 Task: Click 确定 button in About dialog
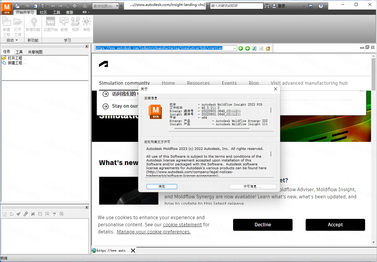[x=162, y=186]
